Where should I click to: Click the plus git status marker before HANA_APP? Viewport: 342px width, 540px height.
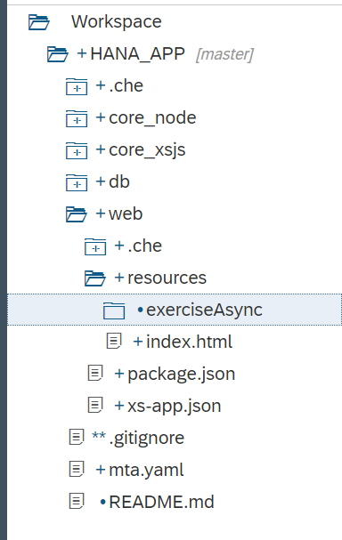point(82,53)
